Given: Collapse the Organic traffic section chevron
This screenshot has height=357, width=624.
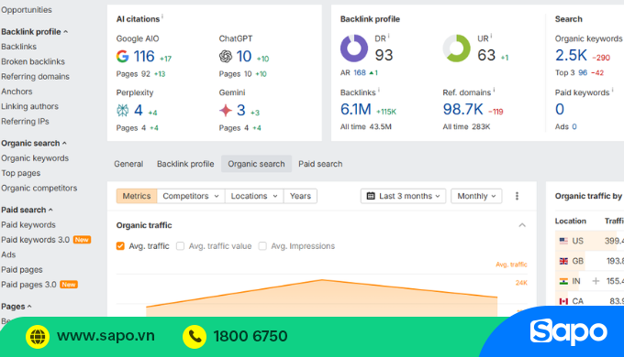Looking at the screenshot, I should coord(522,225).
